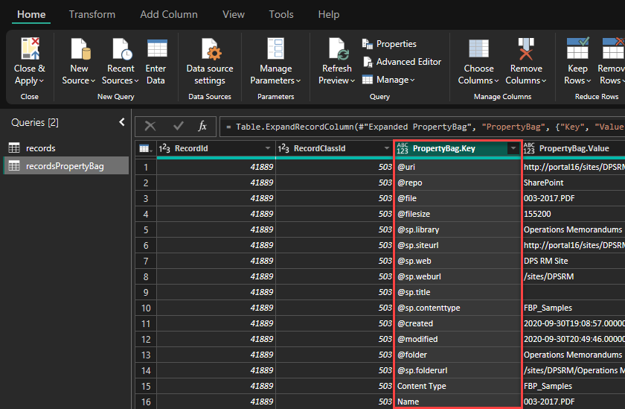Open the PropertyBag.Key column filter dropdown
Image resolution: width=625 pixels, height=409 pixels.
pyautogui.click(x=512, y=148)
